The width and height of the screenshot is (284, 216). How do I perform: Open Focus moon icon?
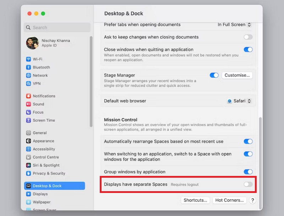tap(28, 112)
